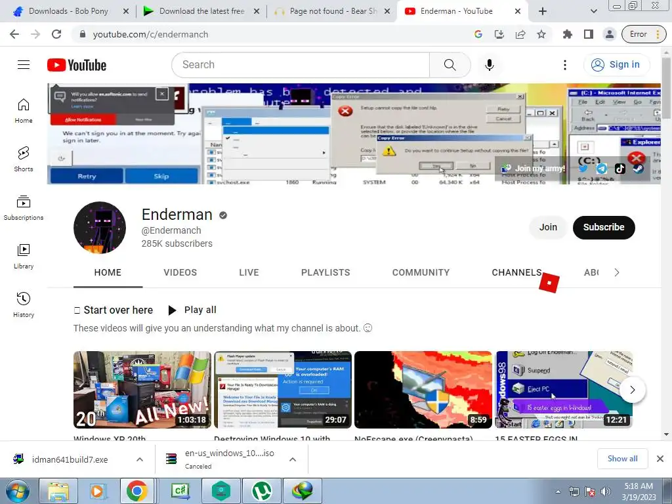Open Twitter link on channel banner

[583, 169]
